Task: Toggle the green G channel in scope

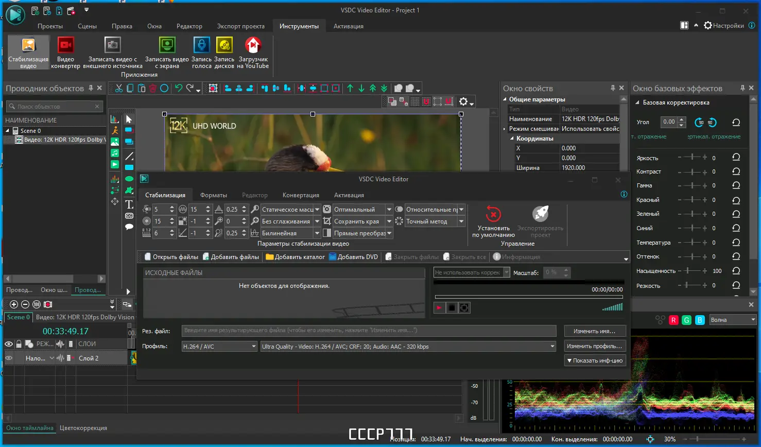Action: tap(686, 320)
